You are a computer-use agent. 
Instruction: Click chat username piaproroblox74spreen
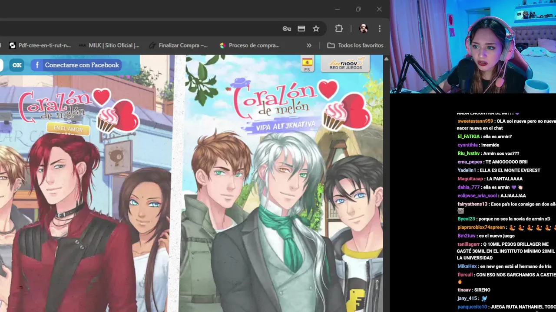[481, 227]
